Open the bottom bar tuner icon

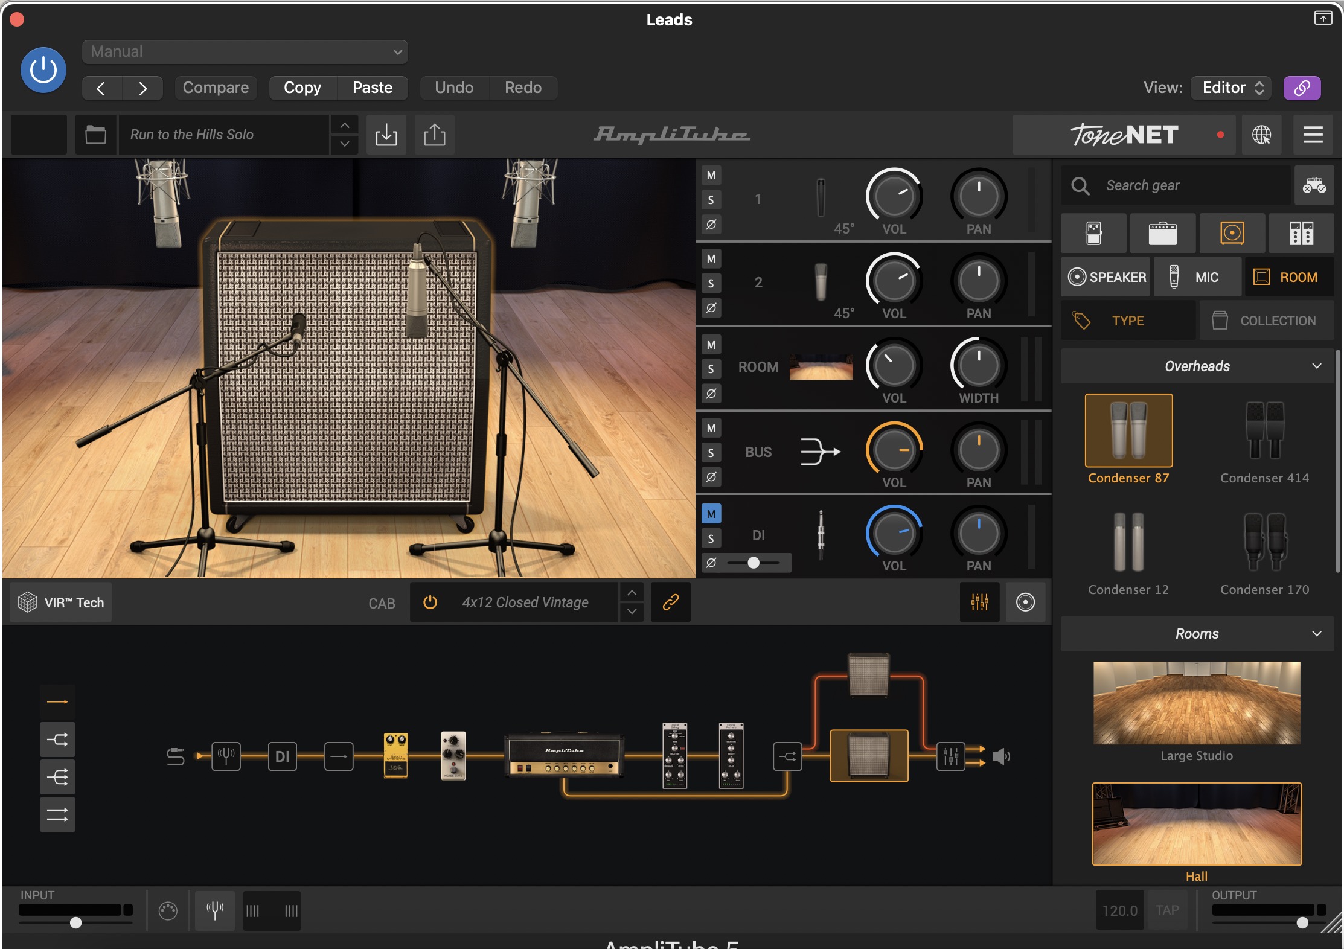pos(215,910)
